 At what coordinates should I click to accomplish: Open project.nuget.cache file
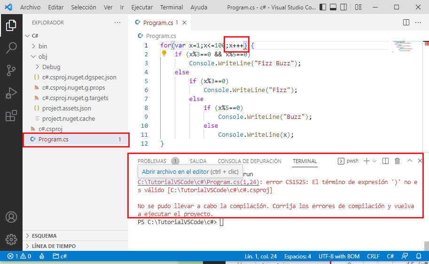tap(75, 118)
